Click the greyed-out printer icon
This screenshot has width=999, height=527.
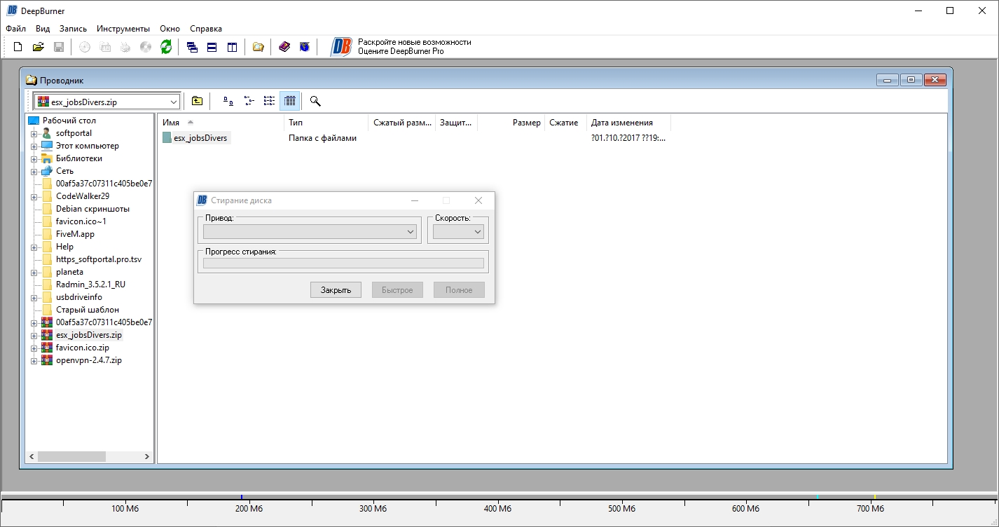click(125, 47)
